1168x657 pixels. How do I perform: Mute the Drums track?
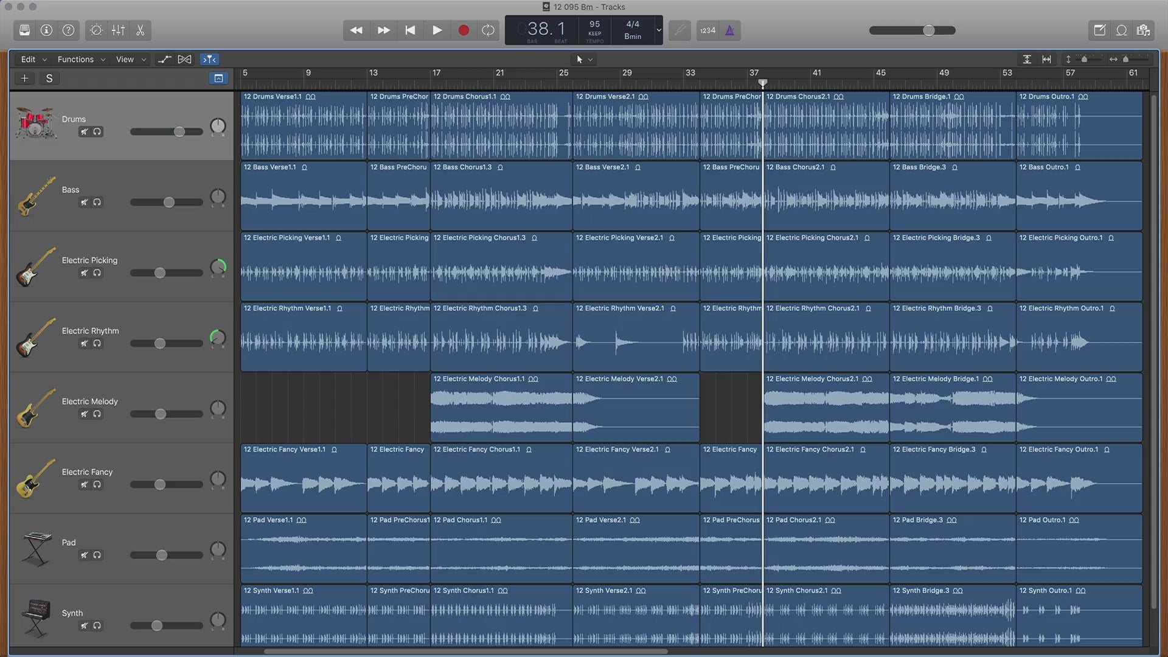click(x=84, y=132)
